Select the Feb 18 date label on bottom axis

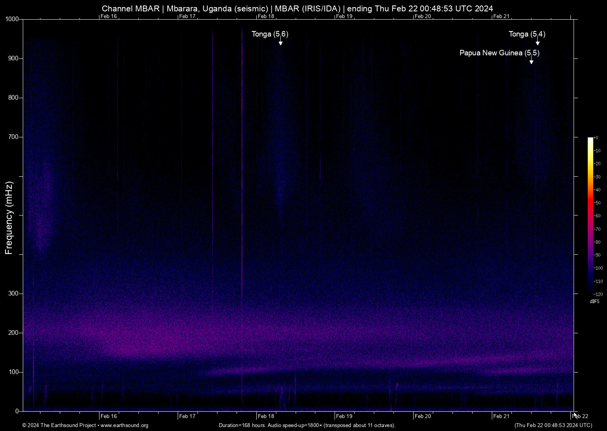pos(266,416)
